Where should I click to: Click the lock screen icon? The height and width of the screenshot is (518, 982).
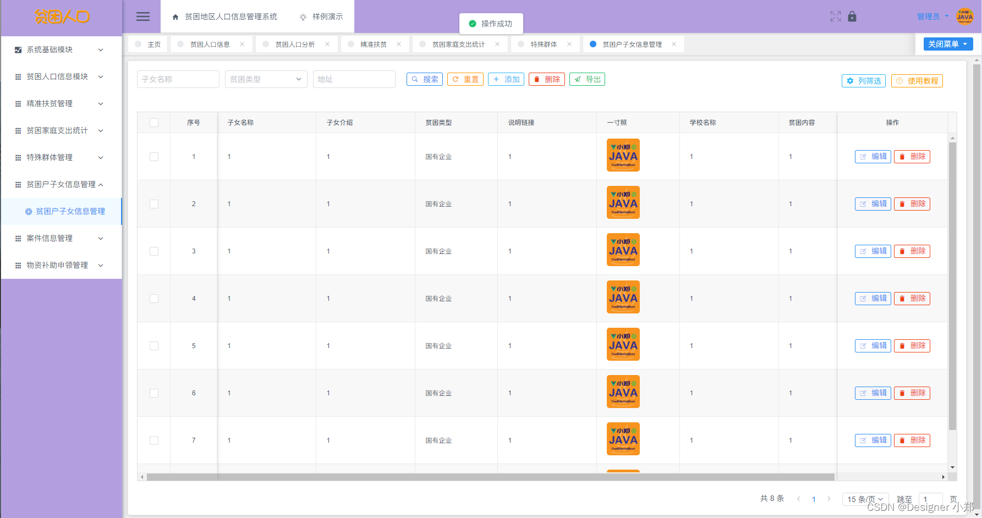point(852,16)
